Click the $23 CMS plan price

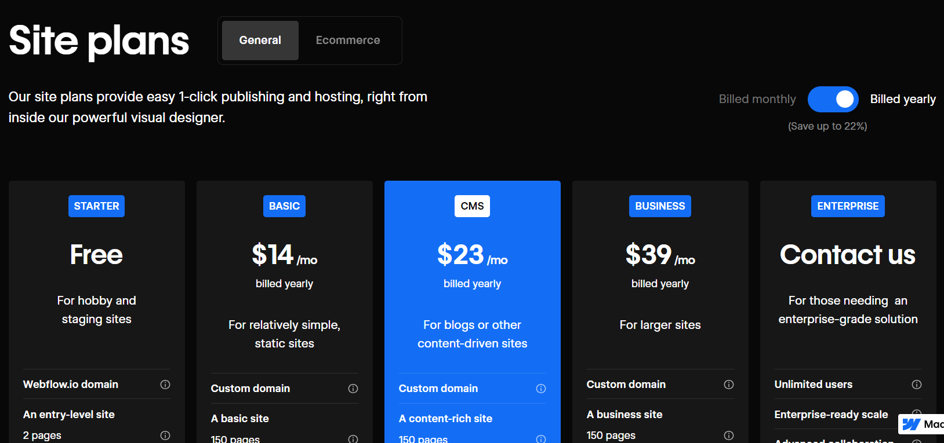461,255
